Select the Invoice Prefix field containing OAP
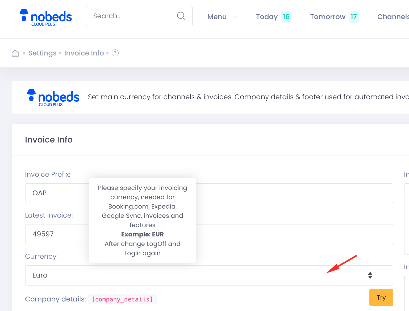Screen dimensions: 409x311 pyautogui.click(x=53, y=193)
